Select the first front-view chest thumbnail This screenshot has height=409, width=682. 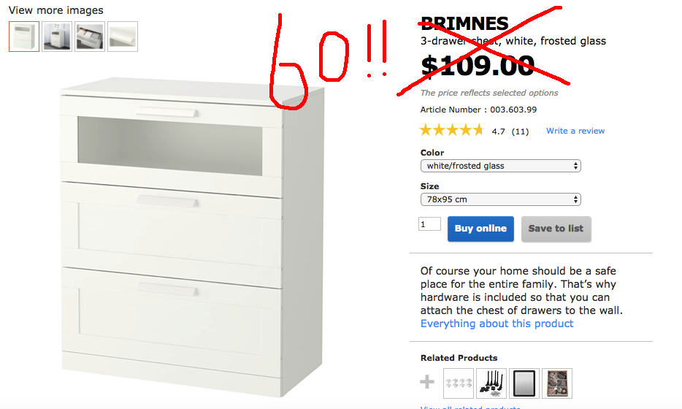click(x=24, y=37)
